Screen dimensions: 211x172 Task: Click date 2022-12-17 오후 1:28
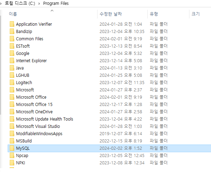coord(121,105)
